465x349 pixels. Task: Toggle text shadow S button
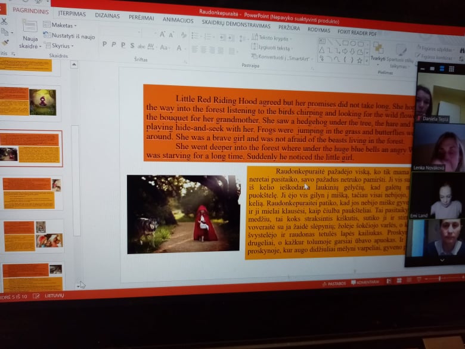point(132,45)
